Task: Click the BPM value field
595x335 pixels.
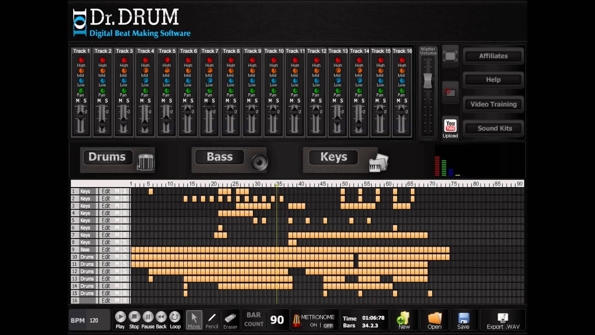Action: click(94, 321)
